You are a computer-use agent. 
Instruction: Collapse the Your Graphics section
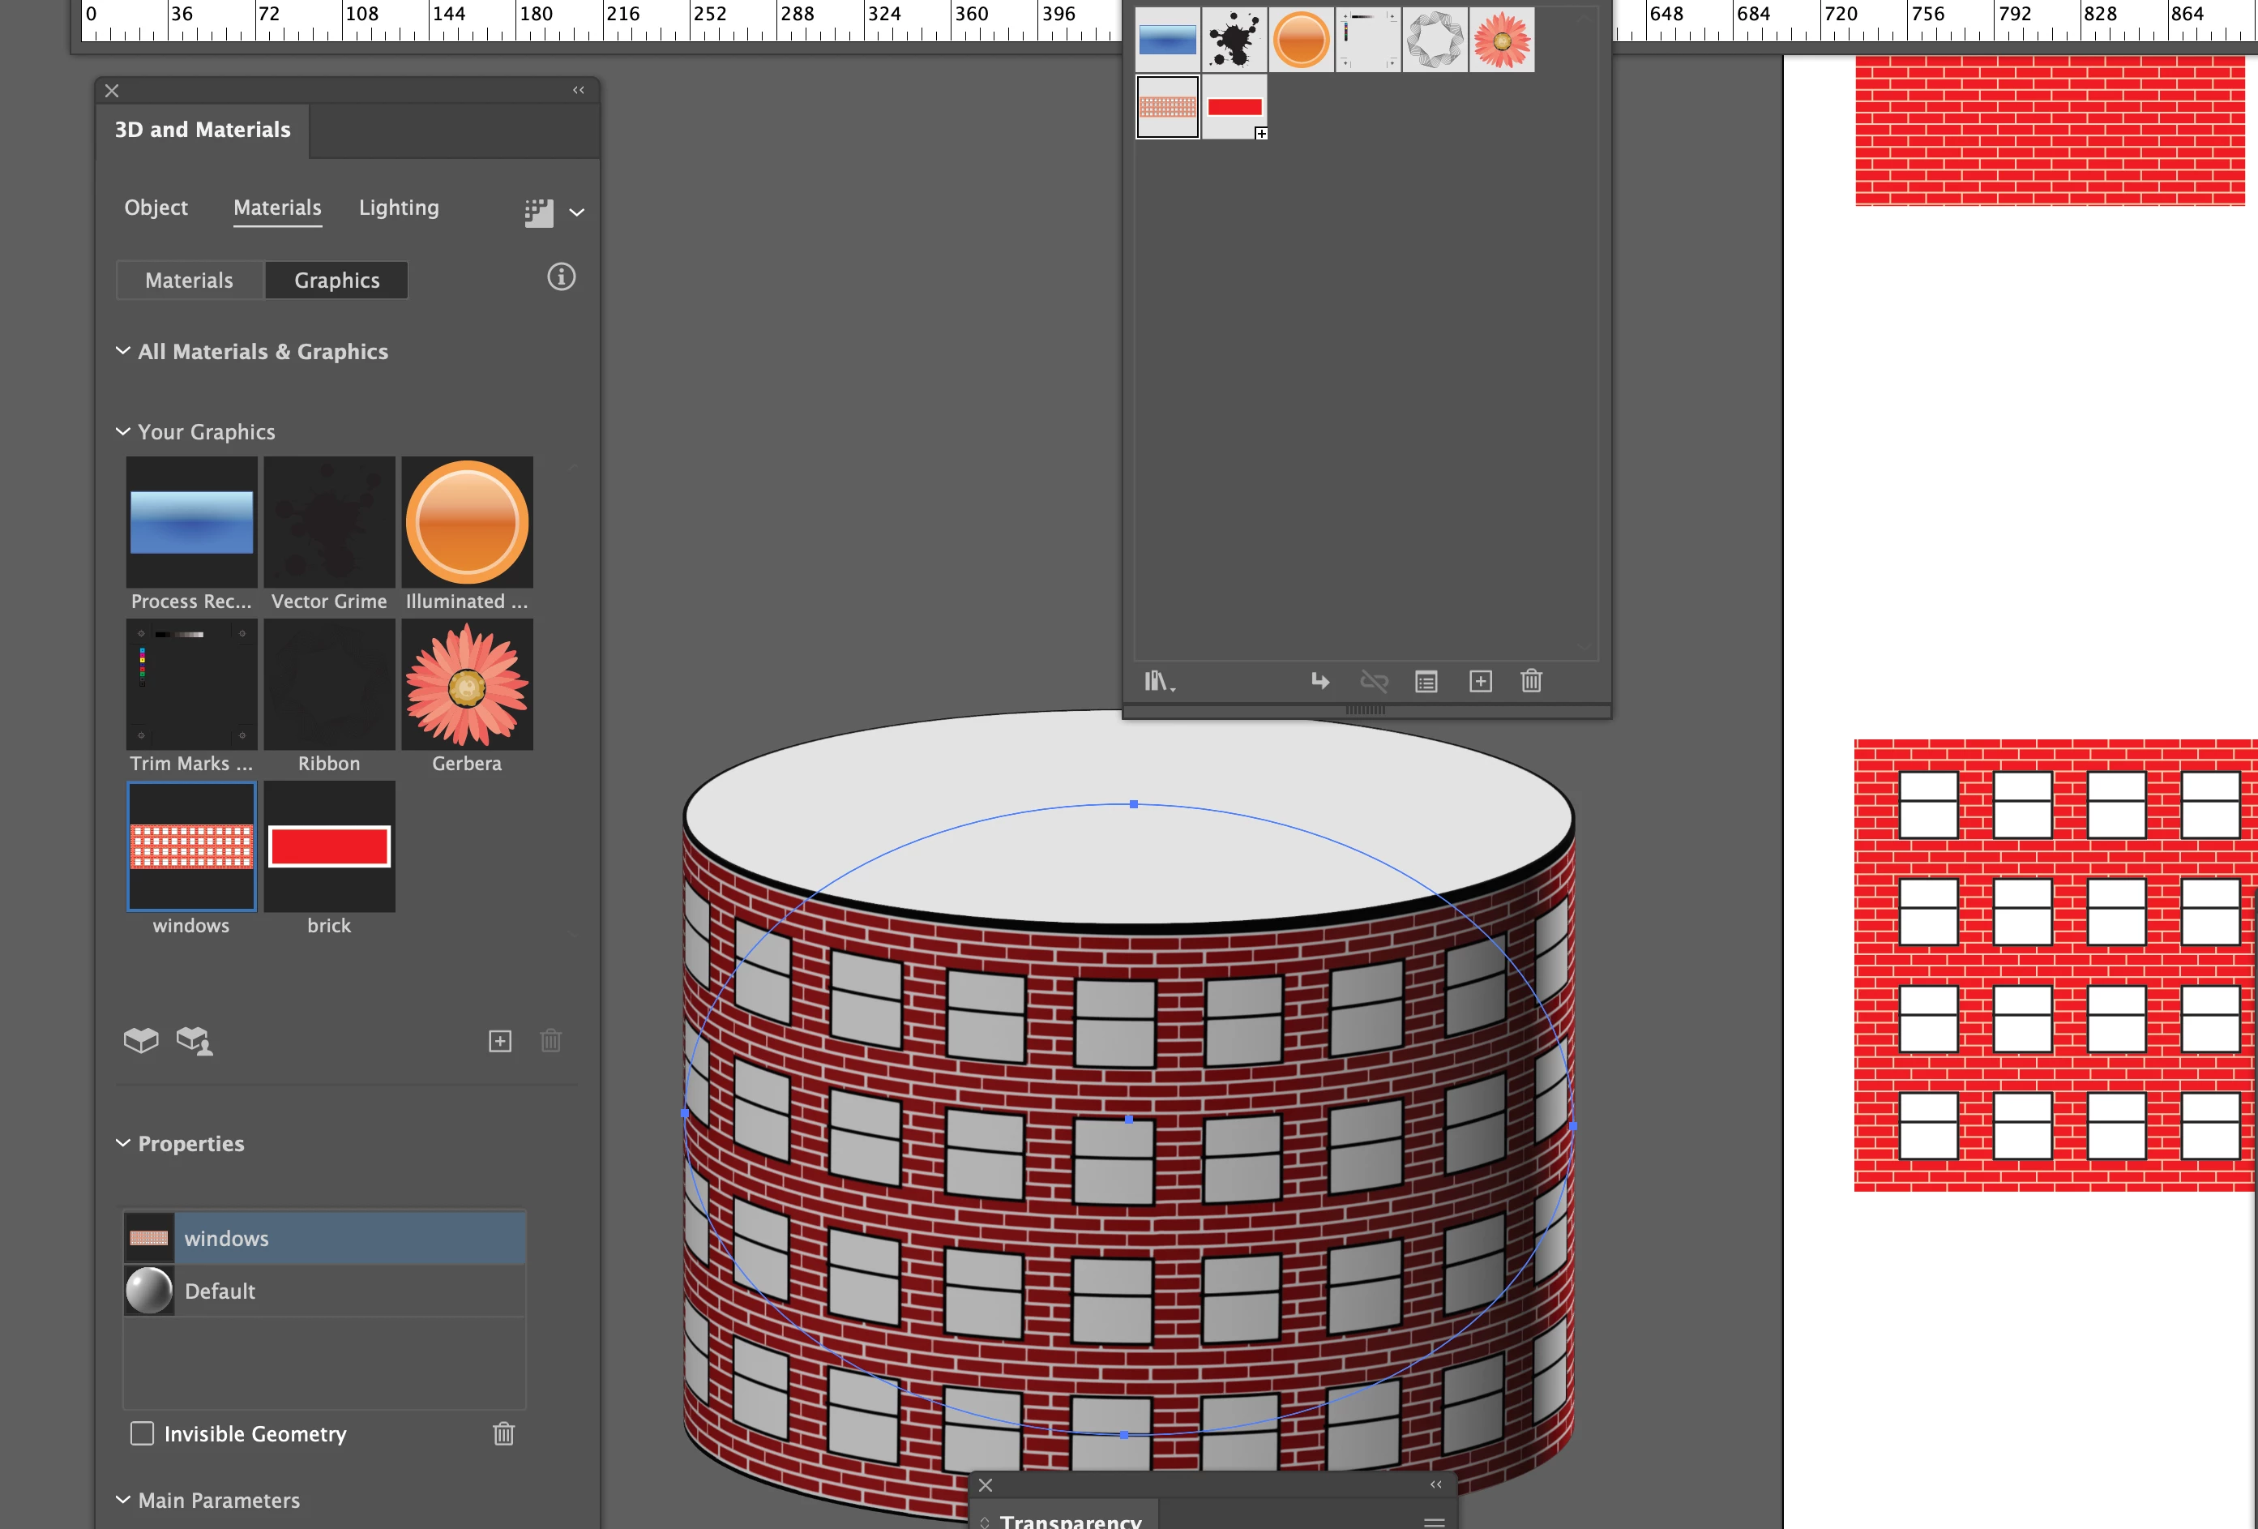click(x=123, y=430)
